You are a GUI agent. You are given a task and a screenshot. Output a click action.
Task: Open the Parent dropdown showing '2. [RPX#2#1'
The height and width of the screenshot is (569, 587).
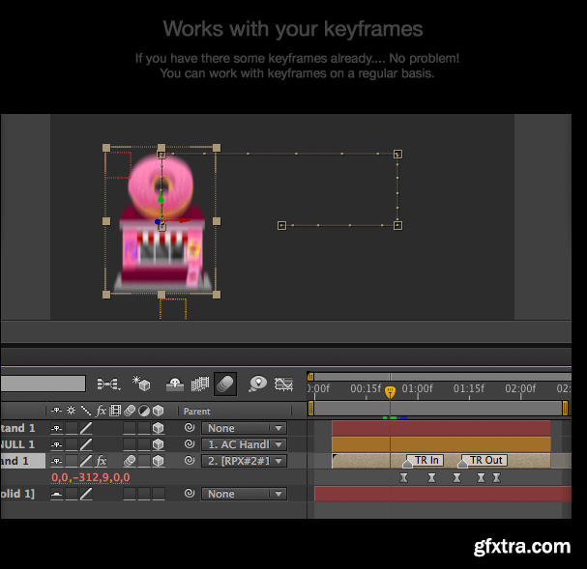point(244,461)
